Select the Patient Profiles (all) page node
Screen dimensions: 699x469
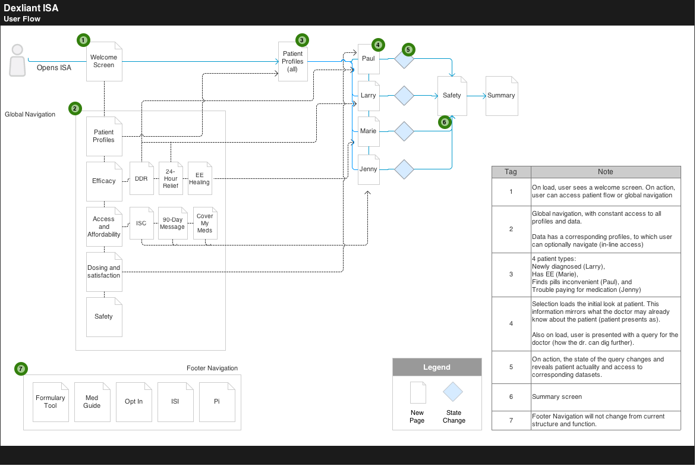point(293,62)
